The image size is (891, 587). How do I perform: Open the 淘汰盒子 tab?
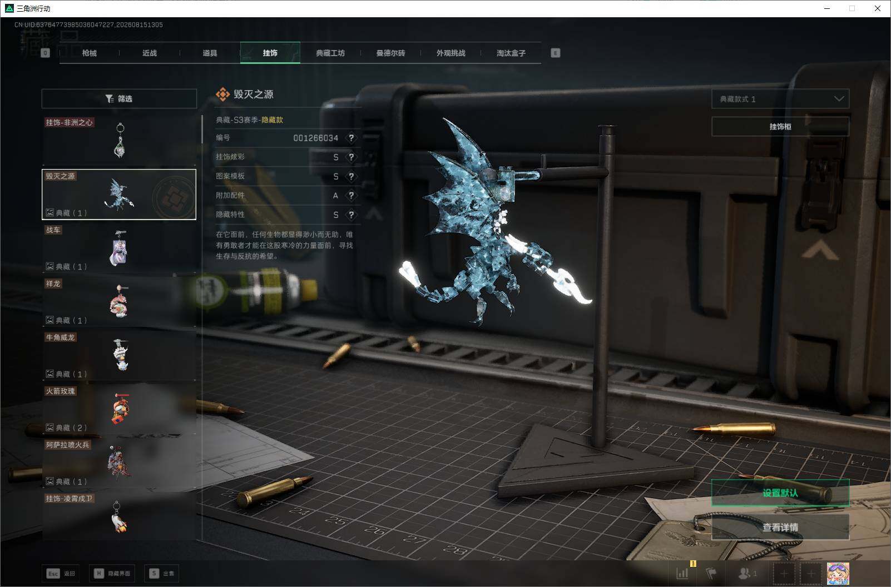coord(511,53)
